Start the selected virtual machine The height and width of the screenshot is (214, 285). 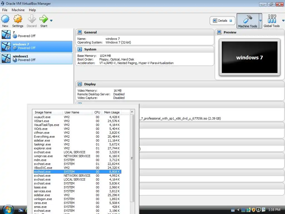(x=44, y=21)
